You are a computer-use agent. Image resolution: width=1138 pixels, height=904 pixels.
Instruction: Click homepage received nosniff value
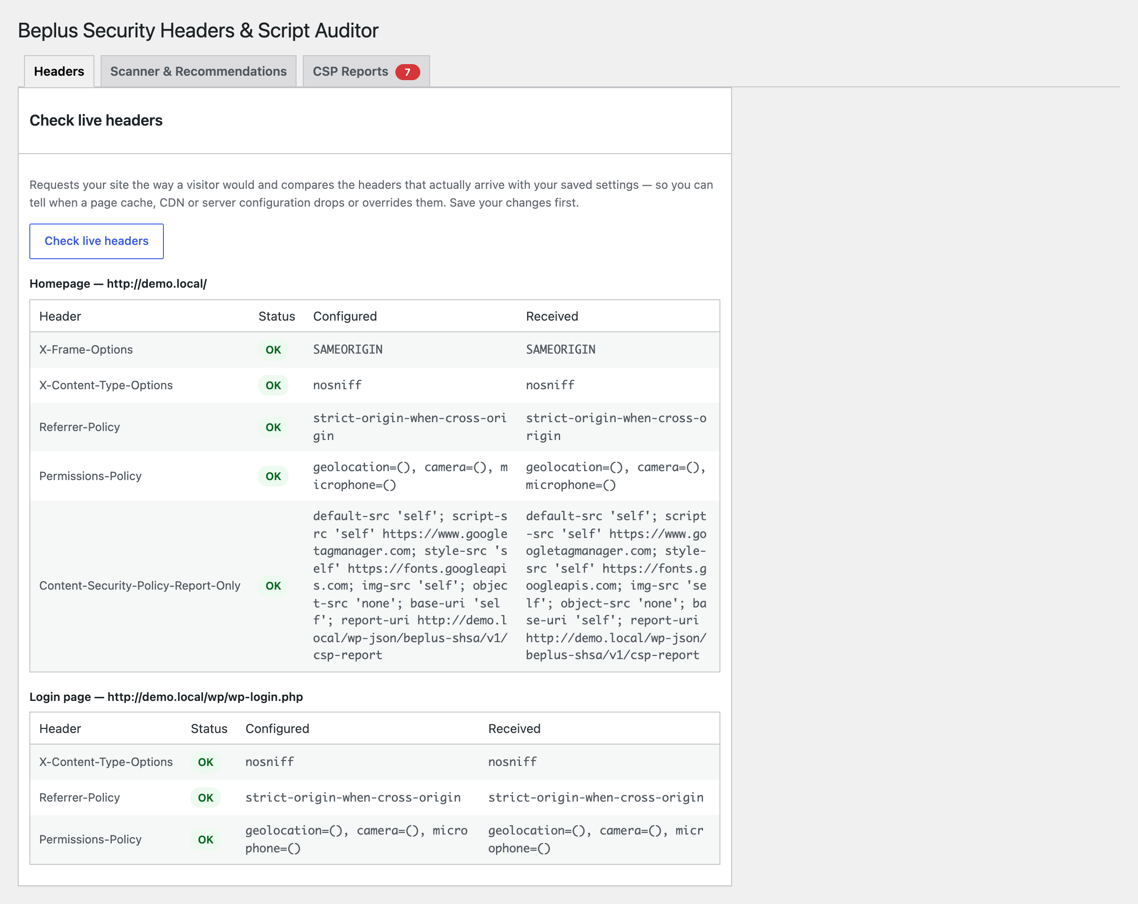coord(550,385)
